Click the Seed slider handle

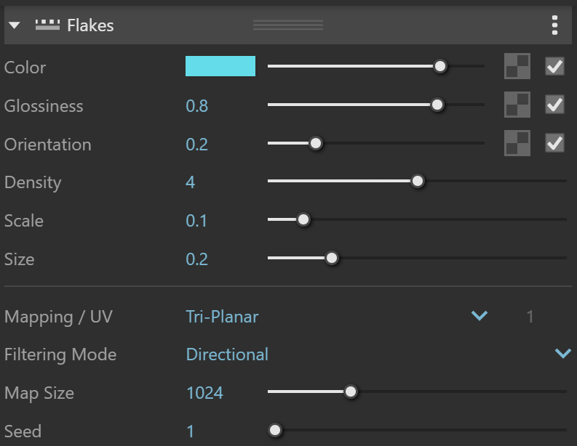[275, 430]
